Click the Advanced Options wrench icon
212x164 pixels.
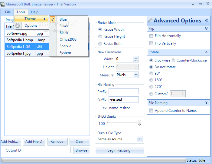pos(150,21)
